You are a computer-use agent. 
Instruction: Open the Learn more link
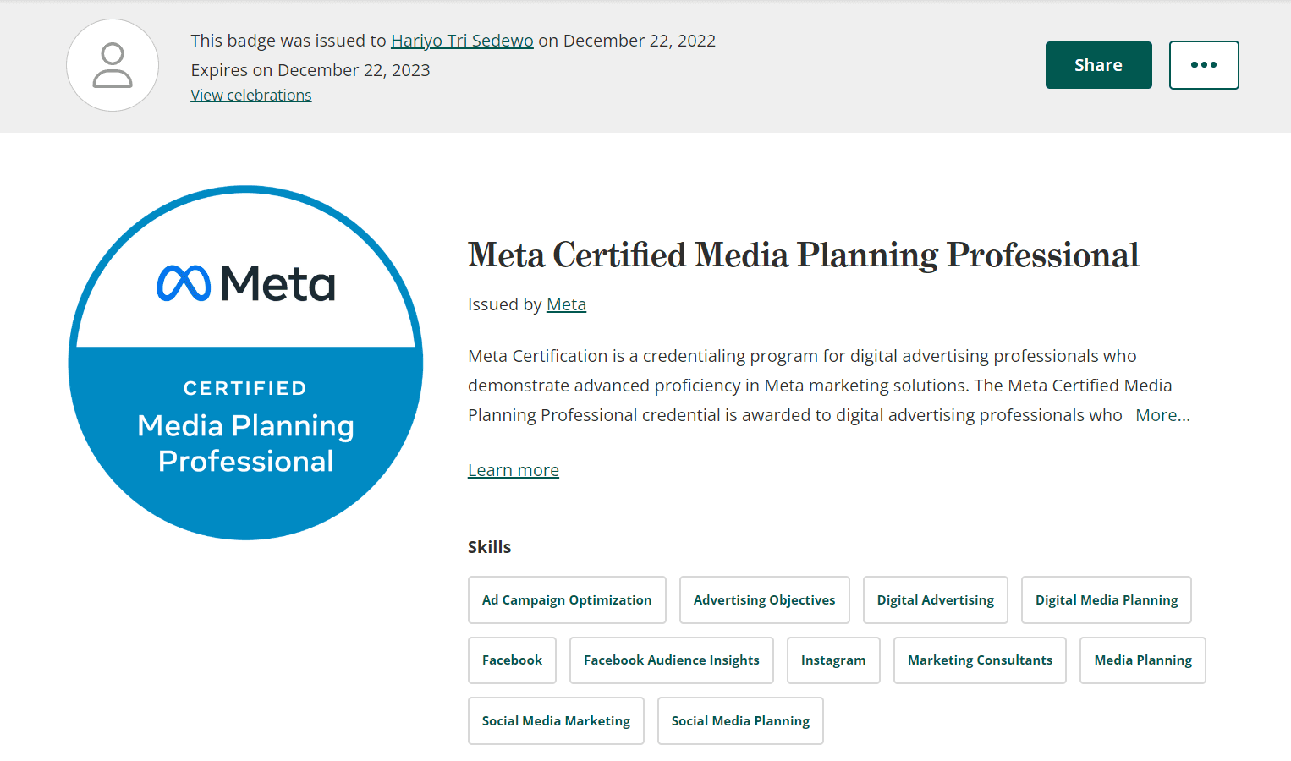click(514, 470)
